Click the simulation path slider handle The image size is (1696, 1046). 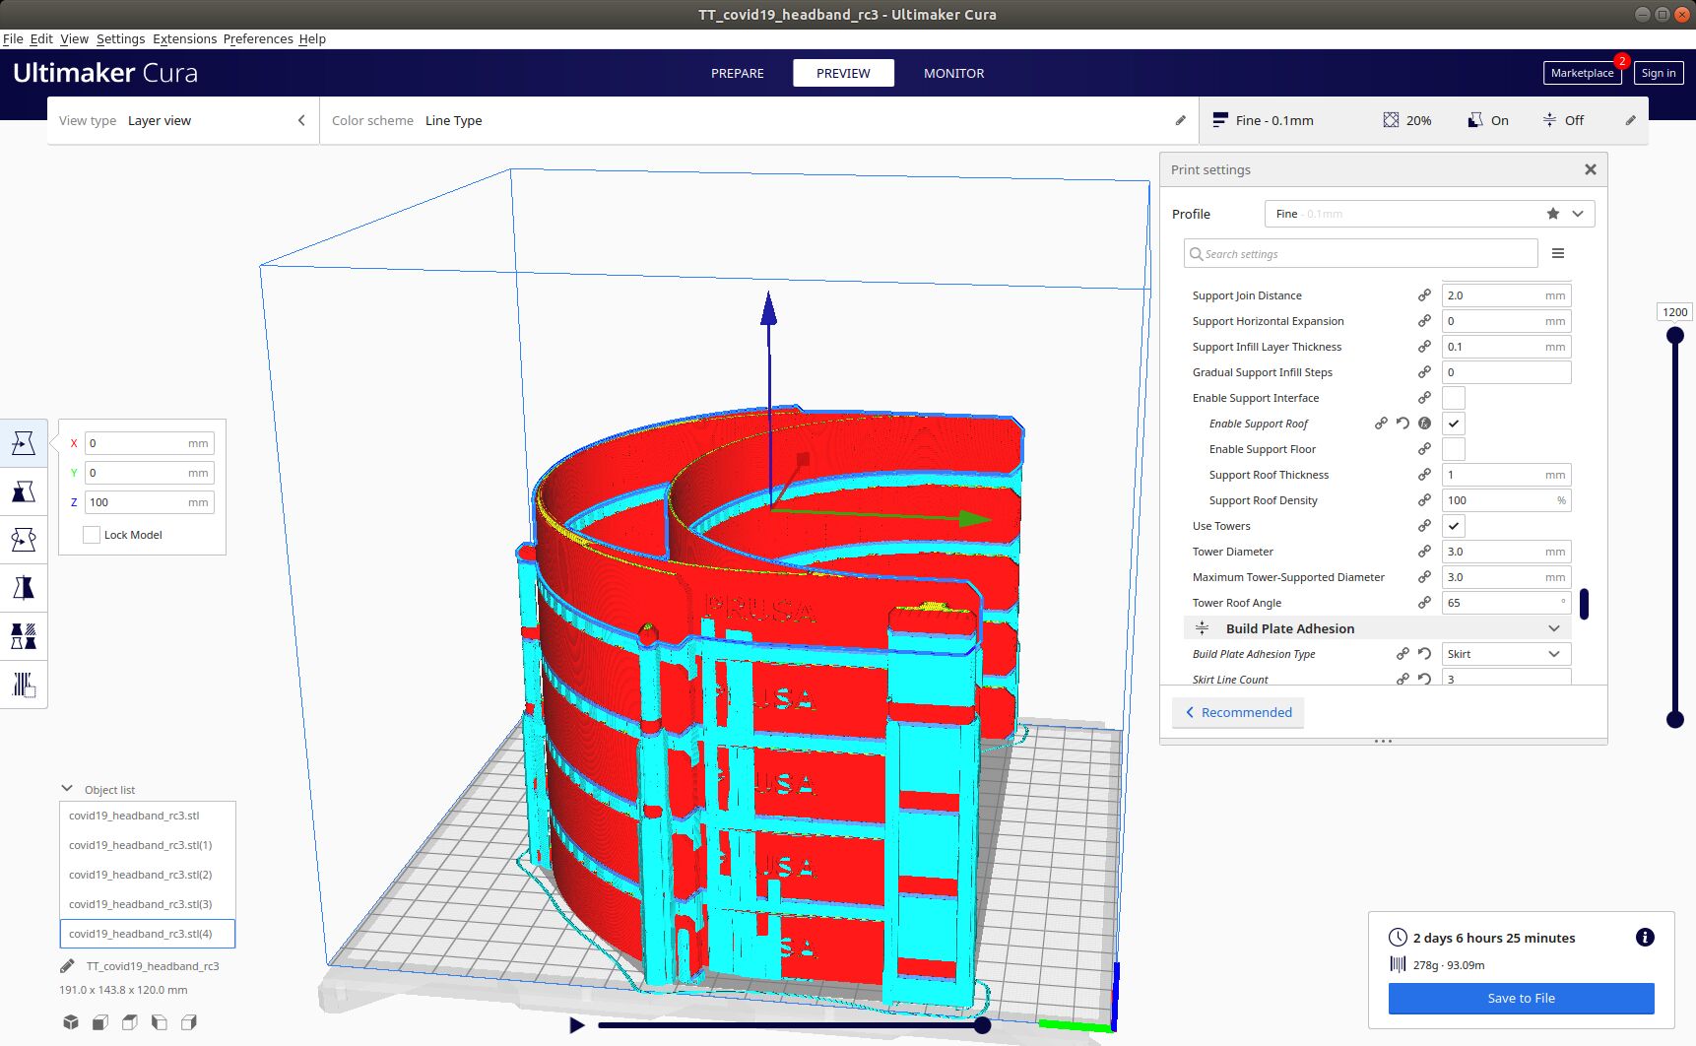[982, 1025]
